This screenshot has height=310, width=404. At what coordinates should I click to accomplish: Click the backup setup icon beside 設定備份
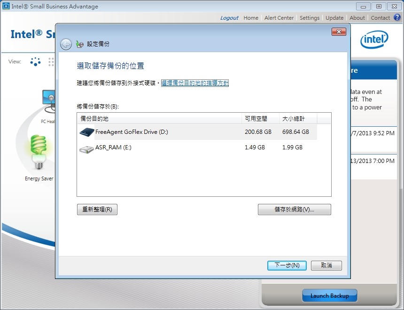click(80, 44)
